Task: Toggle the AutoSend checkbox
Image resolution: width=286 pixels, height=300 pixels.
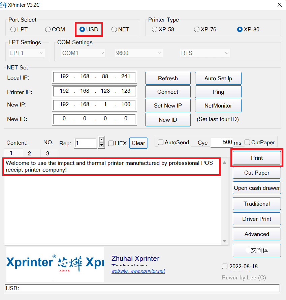Action: [x=161, y=142]
